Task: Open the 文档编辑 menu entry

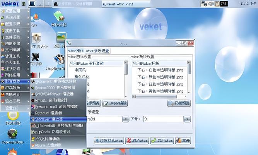Action: pos(15,50)
